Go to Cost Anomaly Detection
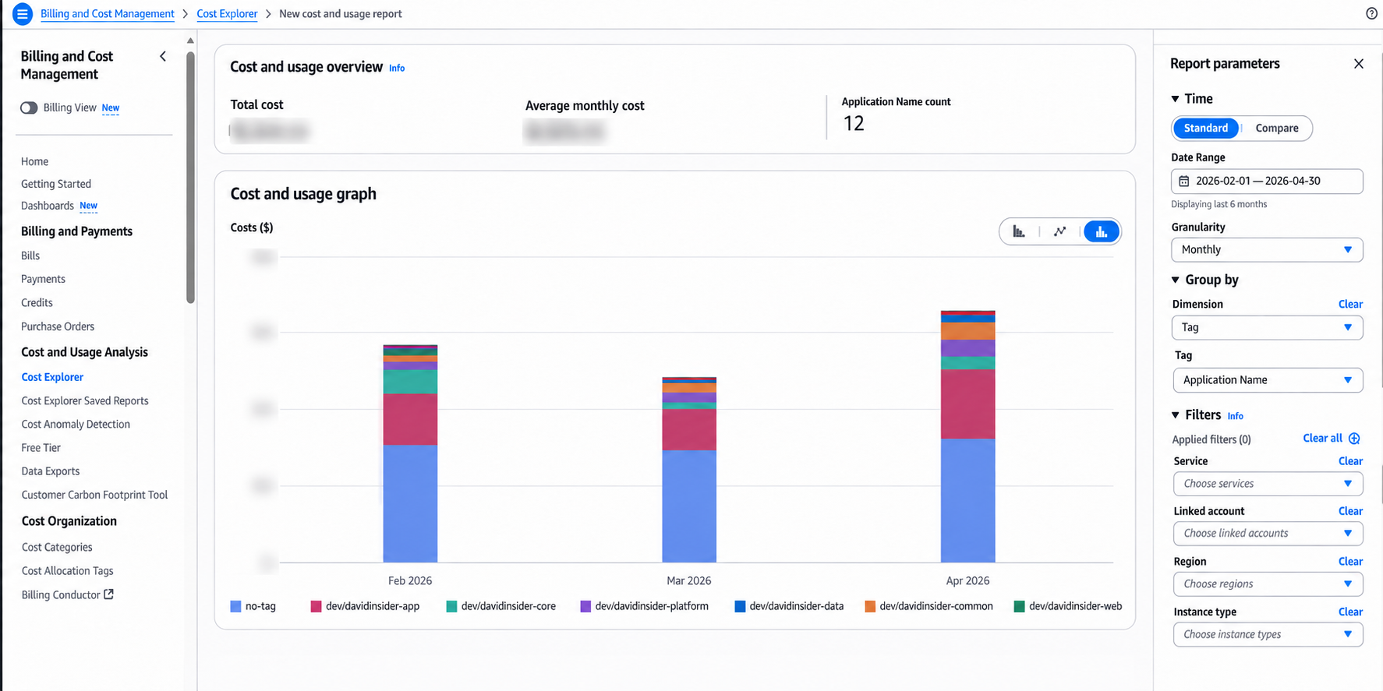This screenshot has width=1383, height=691. [76, 425]
